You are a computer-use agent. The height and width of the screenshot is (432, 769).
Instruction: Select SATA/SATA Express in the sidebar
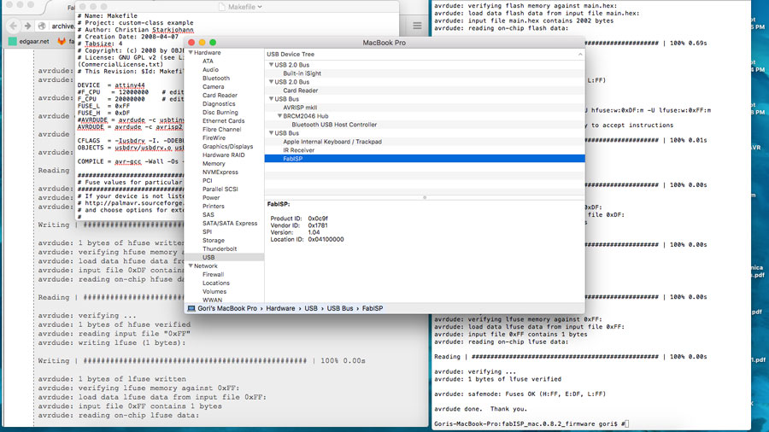230,224
